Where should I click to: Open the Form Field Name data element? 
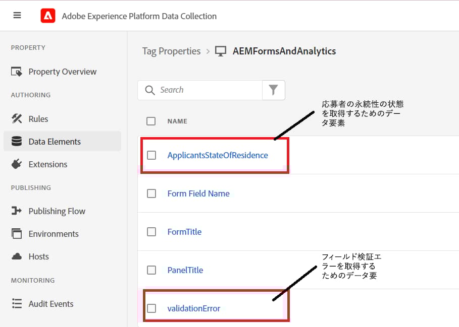pos(198,193)
